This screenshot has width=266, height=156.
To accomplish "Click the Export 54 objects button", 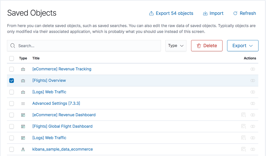I will pyautogui.click(x=171, y=13).
